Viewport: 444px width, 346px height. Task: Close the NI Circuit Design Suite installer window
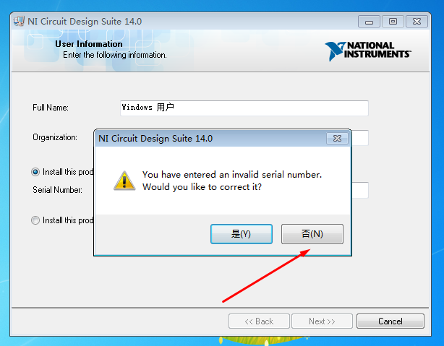point(417,22)
